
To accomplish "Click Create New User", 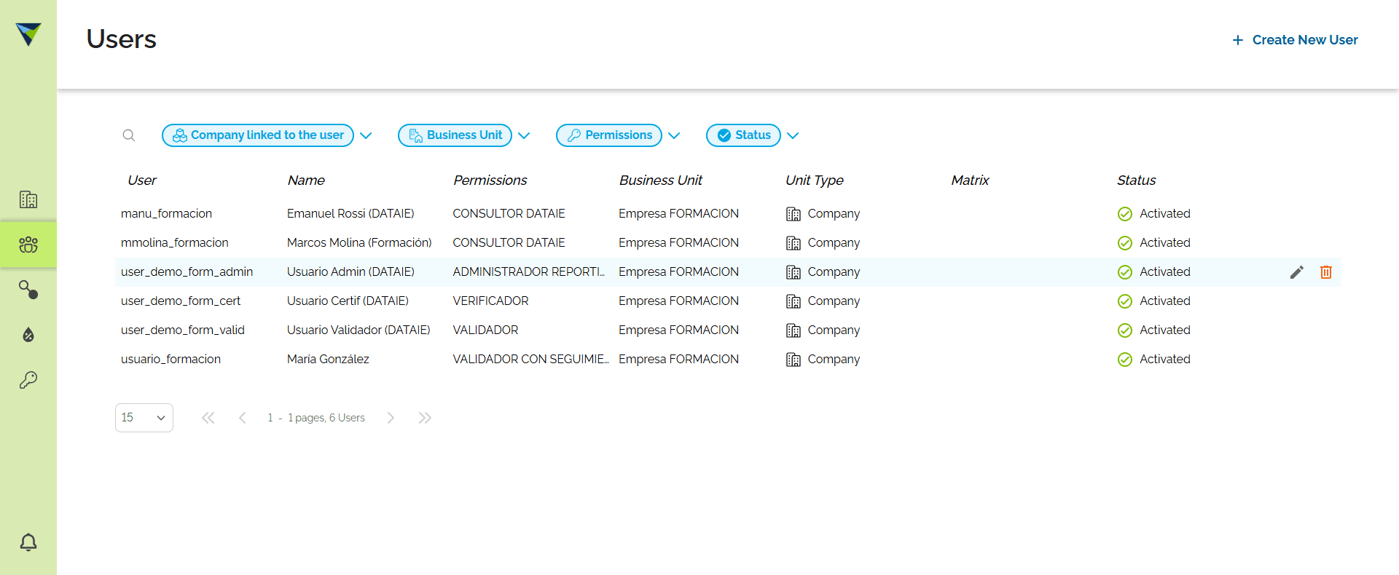I will point(1295,40).
